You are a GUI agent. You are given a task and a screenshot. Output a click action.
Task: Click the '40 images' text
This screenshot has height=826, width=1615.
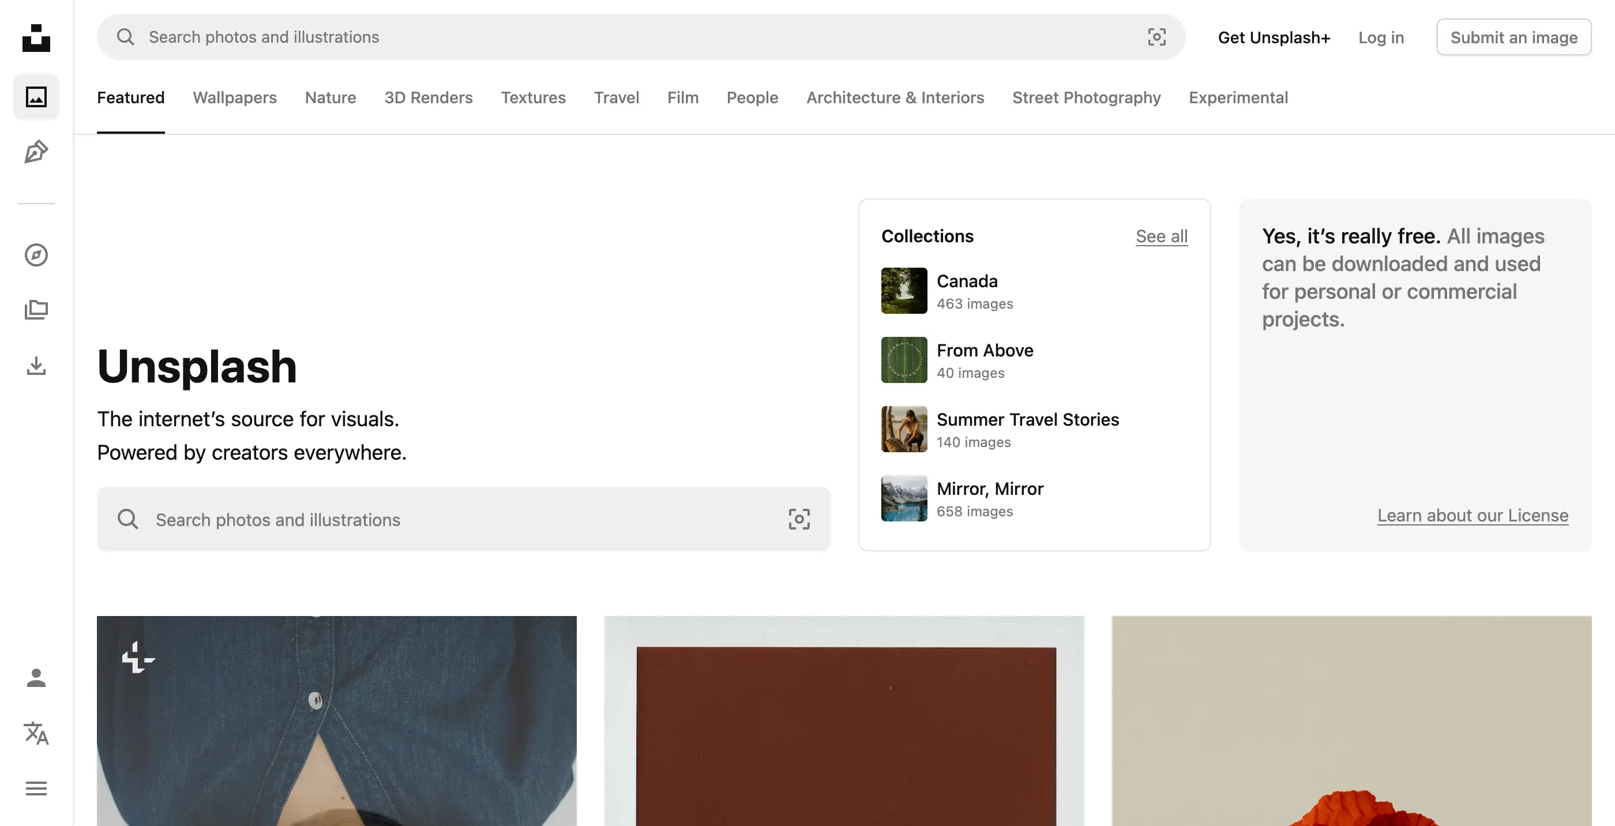tap(971, 373)
